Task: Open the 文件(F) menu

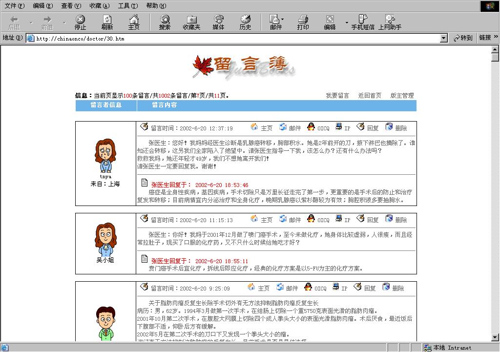Action: coord(15,6)
